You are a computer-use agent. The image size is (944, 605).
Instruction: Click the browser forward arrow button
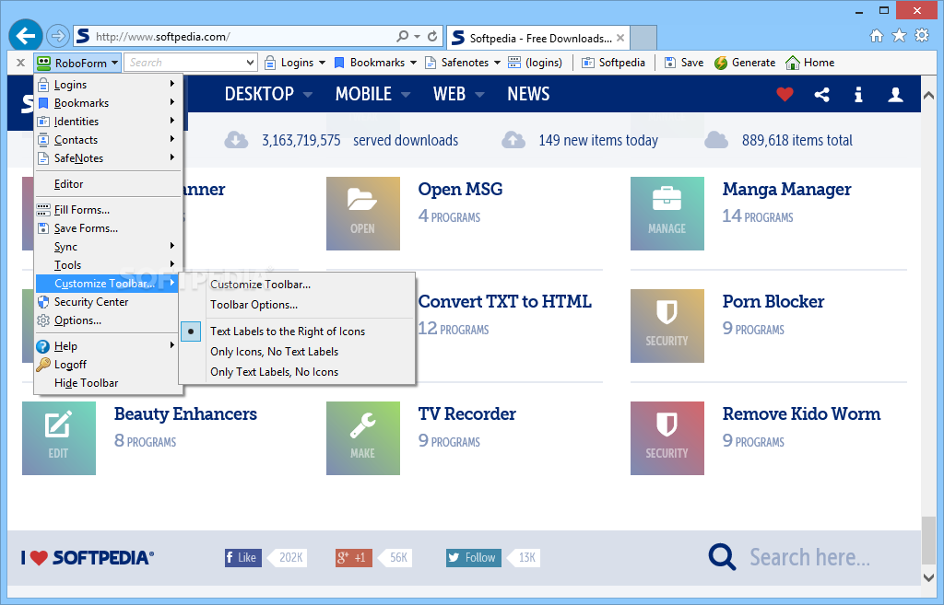coord(58,36)
